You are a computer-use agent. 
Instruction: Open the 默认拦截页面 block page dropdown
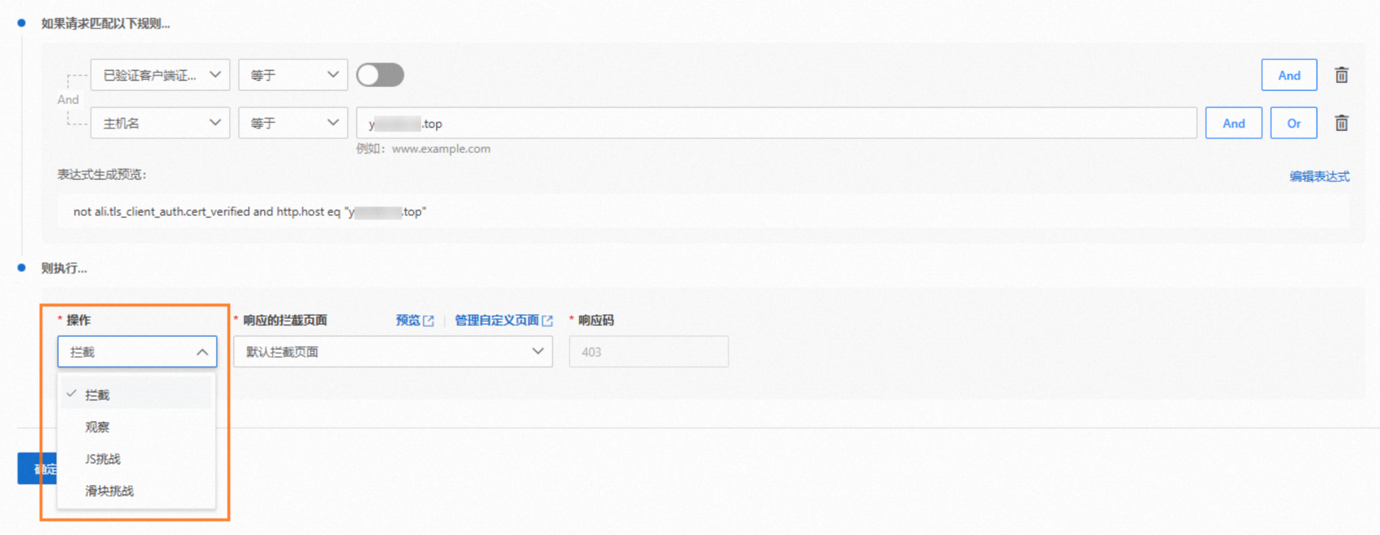tap(393, 352)
